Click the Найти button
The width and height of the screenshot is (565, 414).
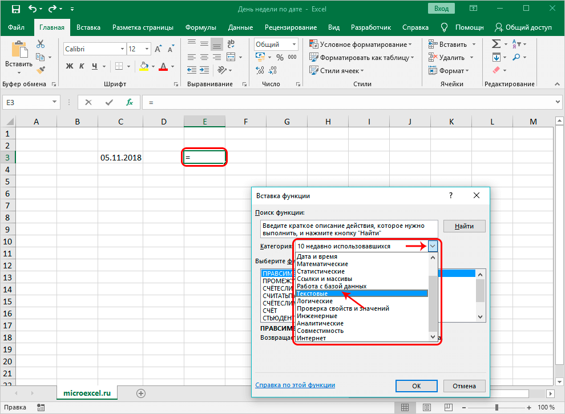pos(464,226)
